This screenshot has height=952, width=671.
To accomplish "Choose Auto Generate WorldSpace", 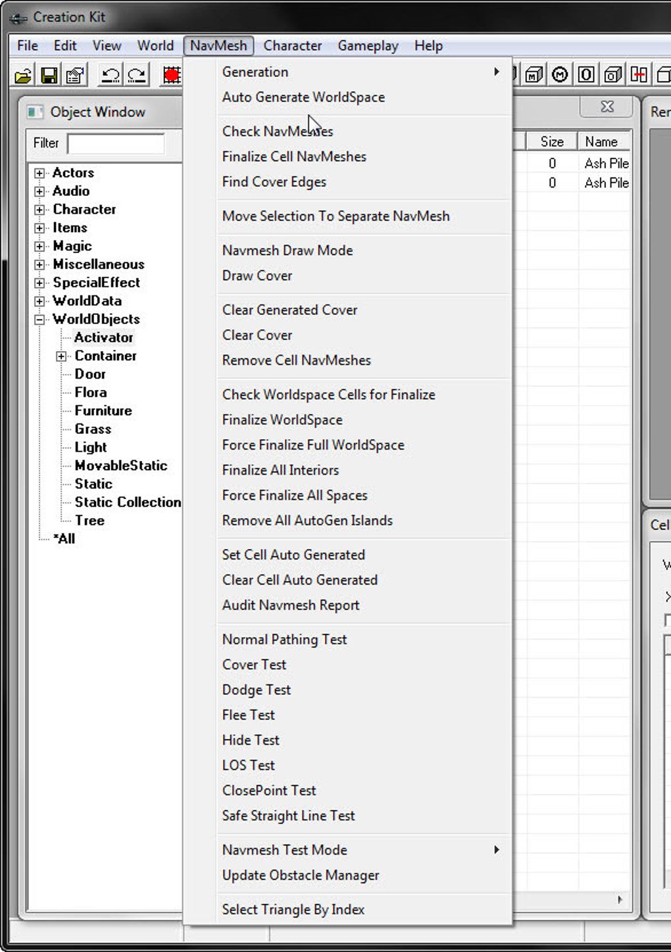I will [364, 97].
